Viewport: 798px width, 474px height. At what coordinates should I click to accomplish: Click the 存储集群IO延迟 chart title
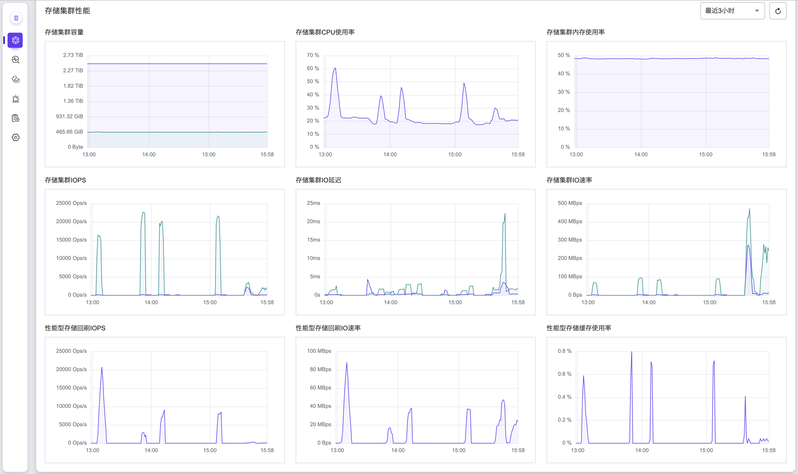(x=318, y=180)
